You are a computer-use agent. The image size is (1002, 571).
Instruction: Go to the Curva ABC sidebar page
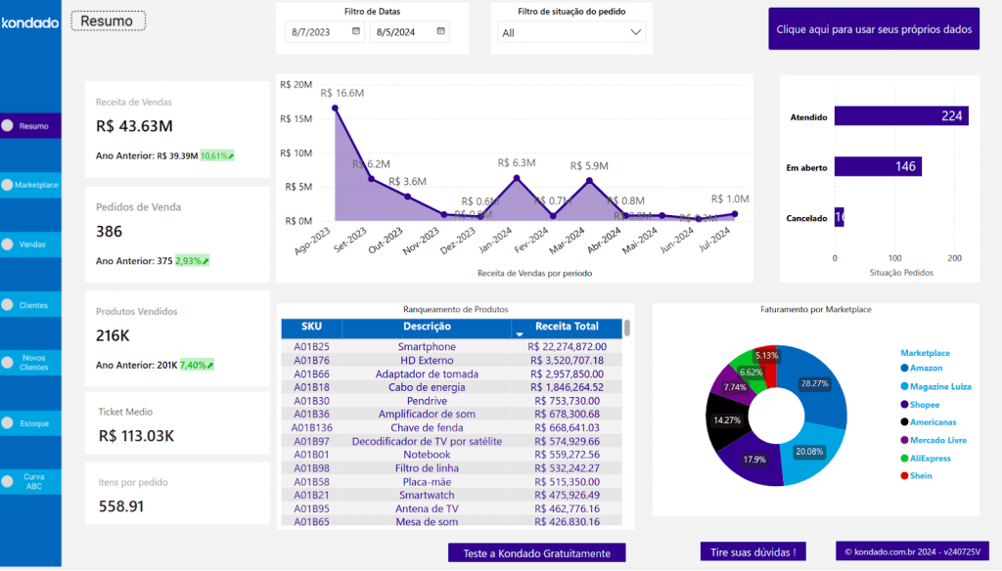coord(33,481)
